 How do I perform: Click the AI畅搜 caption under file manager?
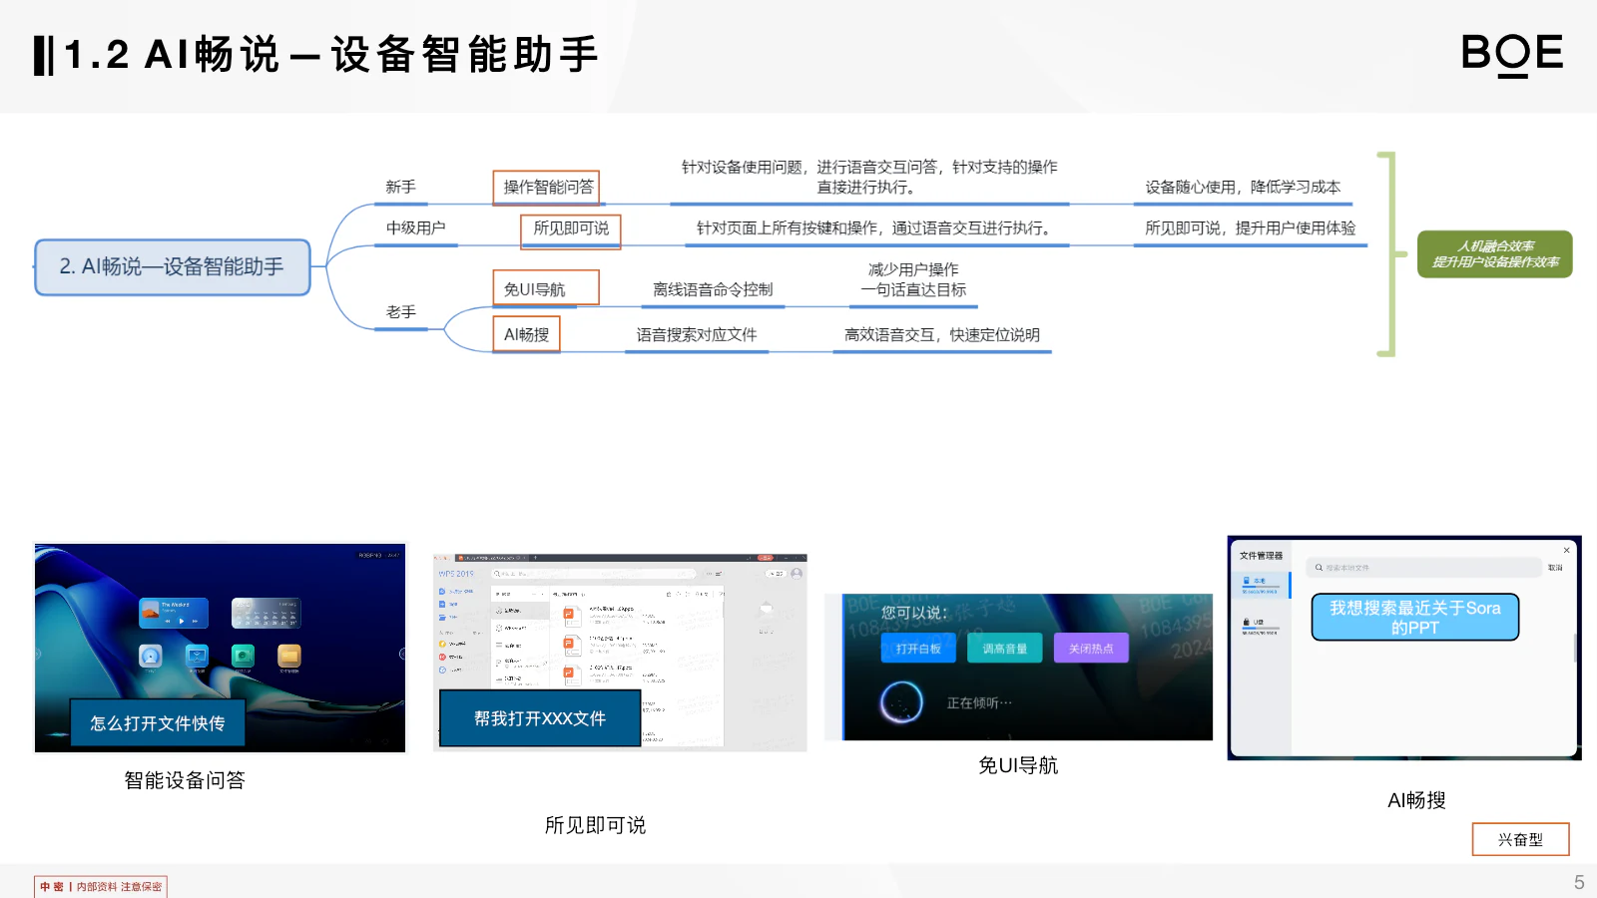pos(1416,800)
